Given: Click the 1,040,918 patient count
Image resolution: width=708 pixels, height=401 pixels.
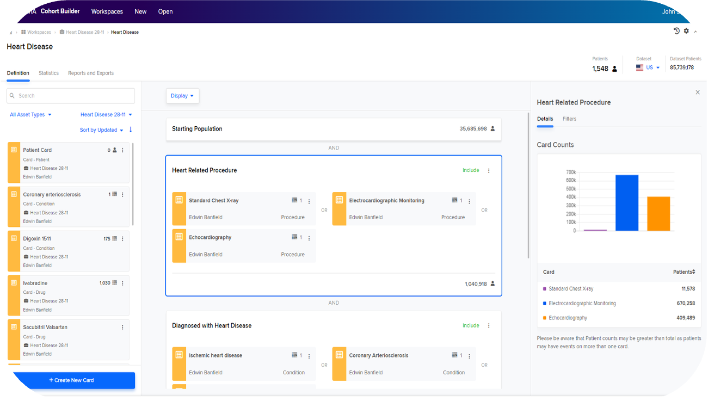Looking at the screenshot, I should pyautogui.click(x=476, y=284).
